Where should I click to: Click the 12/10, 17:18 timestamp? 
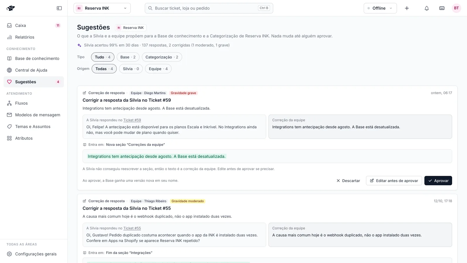click(443, 201)
